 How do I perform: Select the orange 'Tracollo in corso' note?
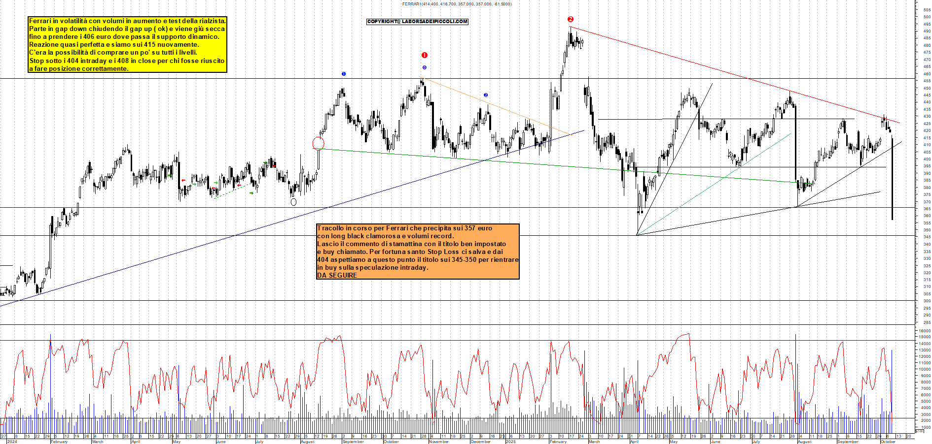(x=418, y=252)
